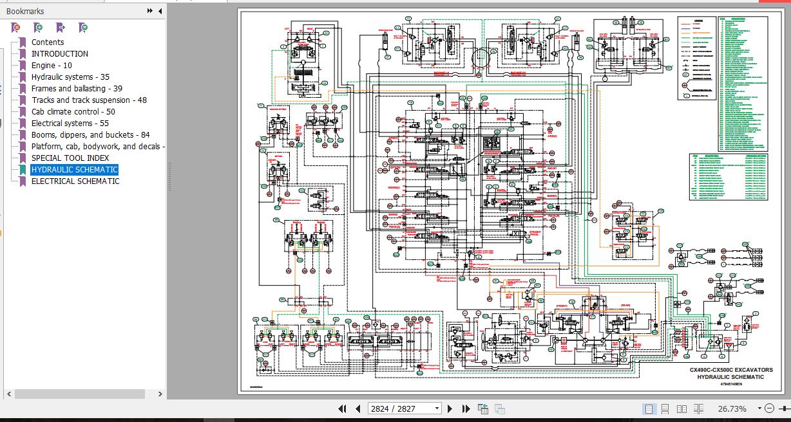
Task: Open the Engine - 10 bookmark
Action: pyautogui.click(x=52, y=66)
